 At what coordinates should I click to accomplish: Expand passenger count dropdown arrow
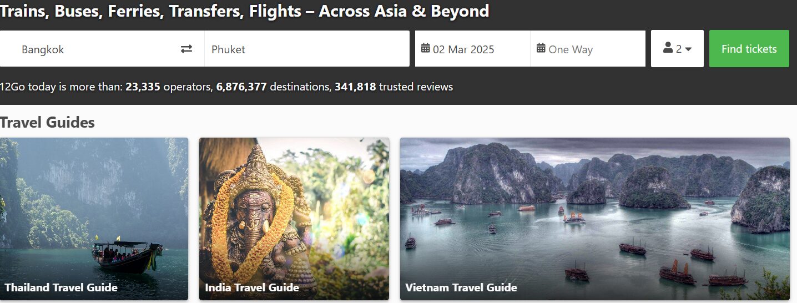tap(688, 49)
